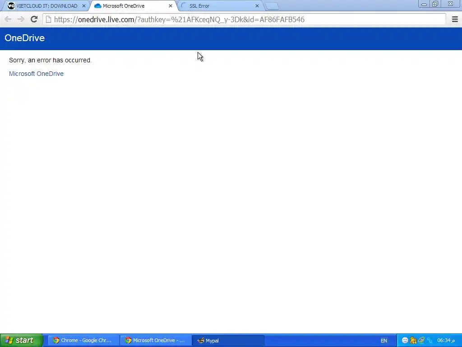462x347 pixels.
Task: Click the VIETCLOUD tab favicon
Action: pos(11,6)
